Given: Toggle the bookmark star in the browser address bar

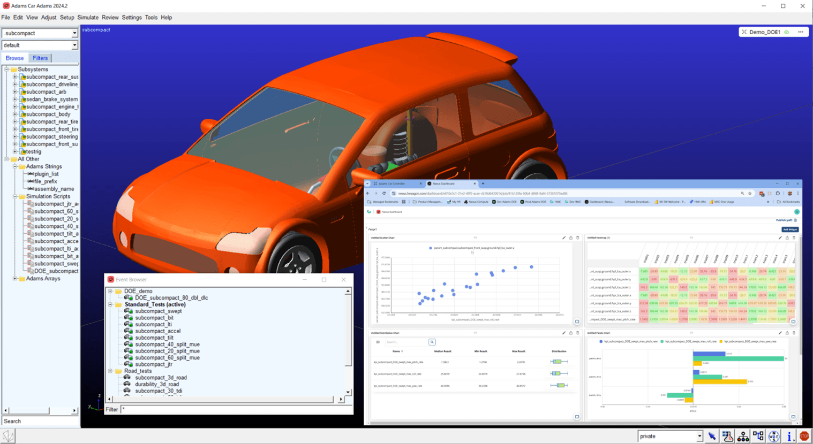Looking at the screenshot, I should (x=750, y=194).
